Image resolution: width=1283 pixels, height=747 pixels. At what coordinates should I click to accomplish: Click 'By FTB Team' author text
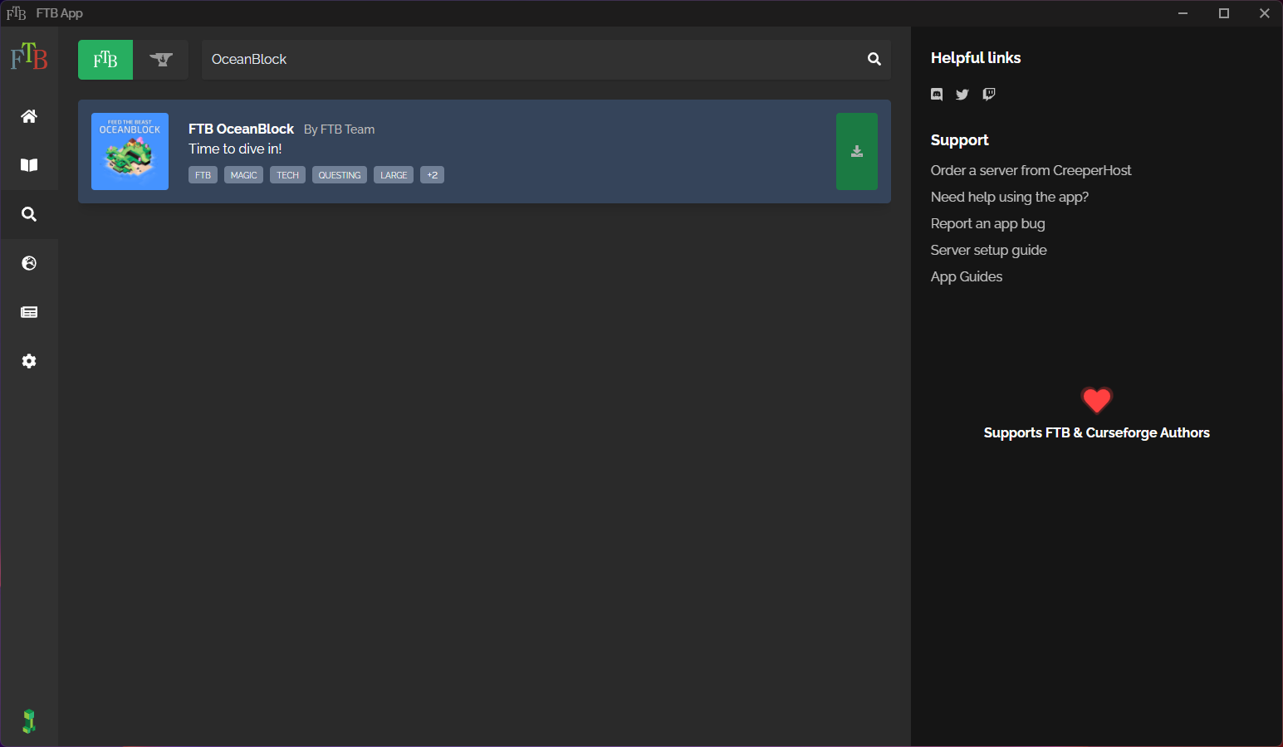339,129
